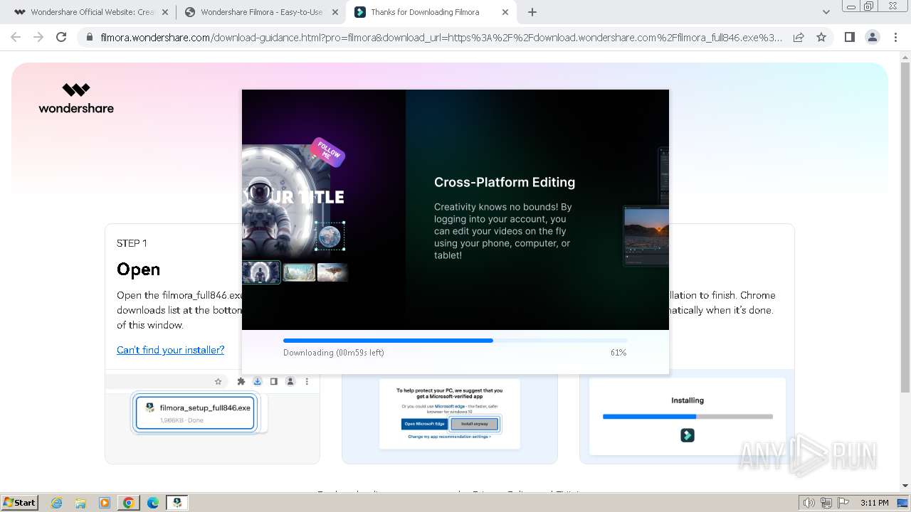Screen dimensions: 911x512
Task: Open Google Chrome from taskbar
Action: [129, 503]
